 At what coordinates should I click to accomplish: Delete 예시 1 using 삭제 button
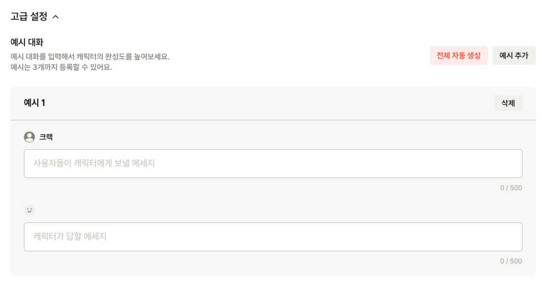tap(508, 103)
